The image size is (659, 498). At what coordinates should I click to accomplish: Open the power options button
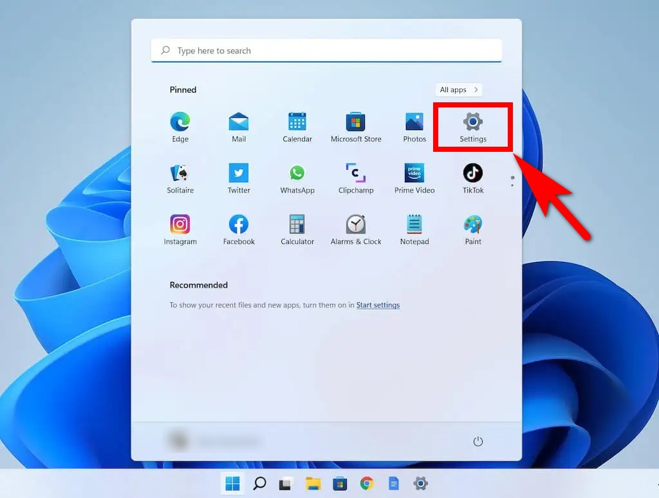478,441
